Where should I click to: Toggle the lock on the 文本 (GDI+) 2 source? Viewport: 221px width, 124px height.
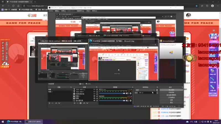(97, 90)
